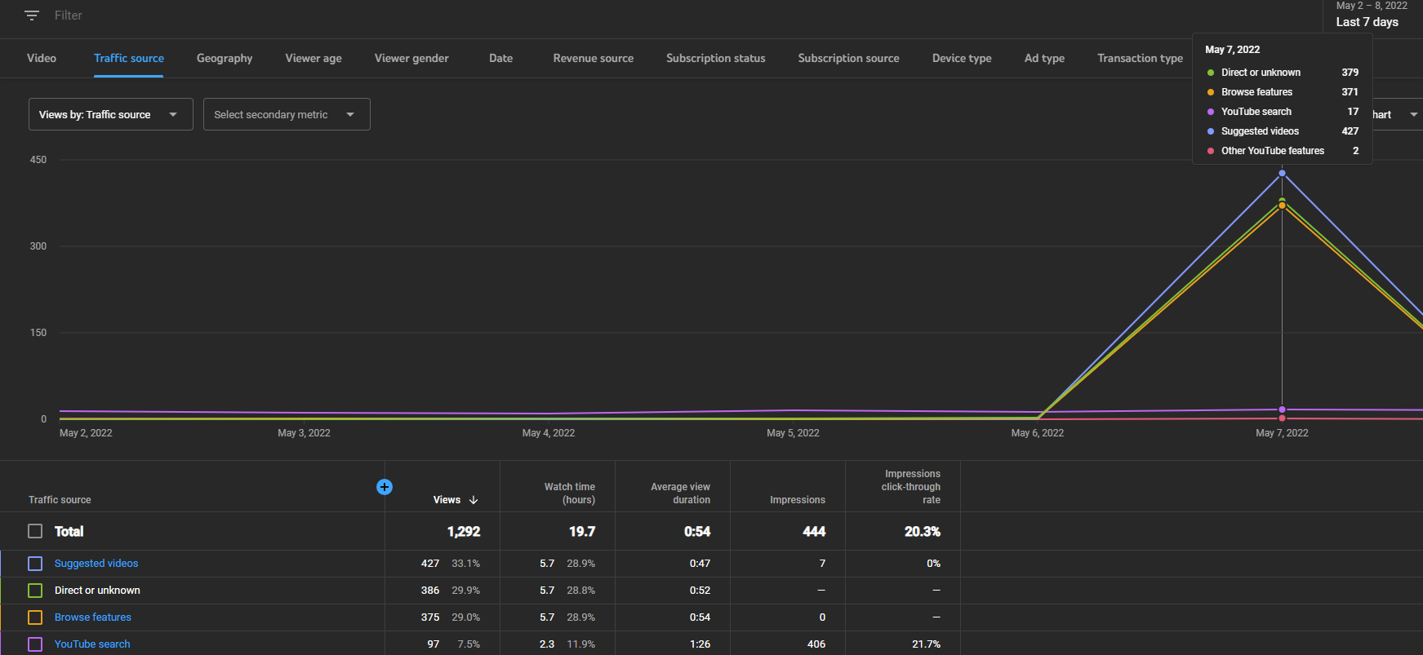The width and height of the screenshot is (1423, 655).
Task: Check the YouTube search row checkbox
Action: 35,644
